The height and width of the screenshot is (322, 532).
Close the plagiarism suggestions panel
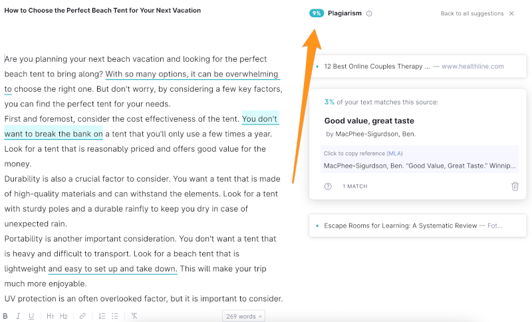(511, 13)
